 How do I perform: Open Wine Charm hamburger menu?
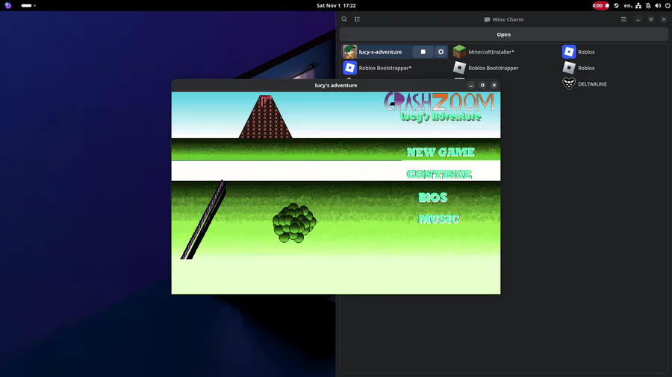pyautogui.click(x=623, y=19)
